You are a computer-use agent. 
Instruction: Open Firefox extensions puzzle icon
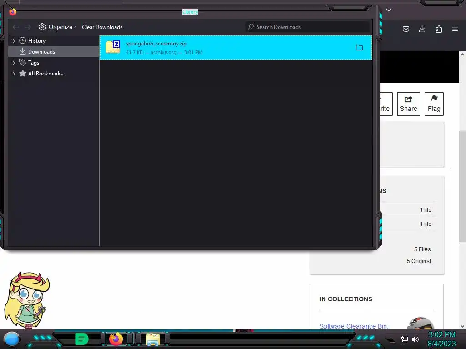click(439, 29)
